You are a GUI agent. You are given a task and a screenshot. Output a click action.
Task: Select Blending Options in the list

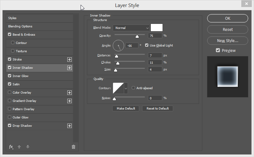click(39, 26)
